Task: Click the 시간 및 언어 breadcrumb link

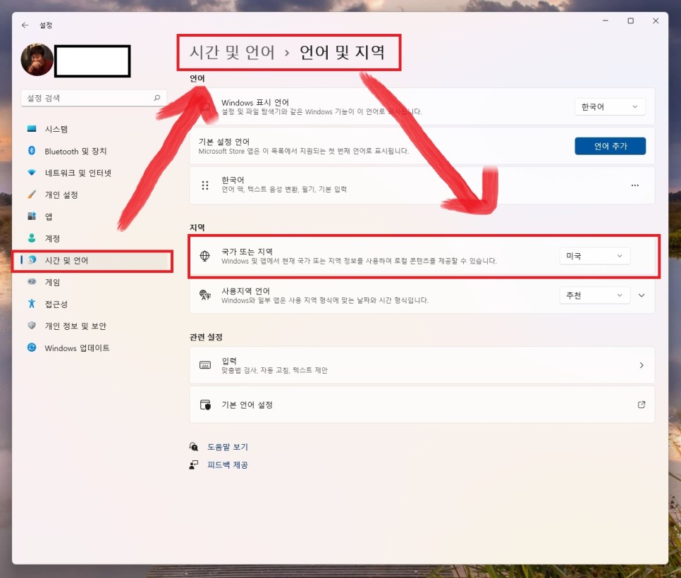Action: click(233, 53)
